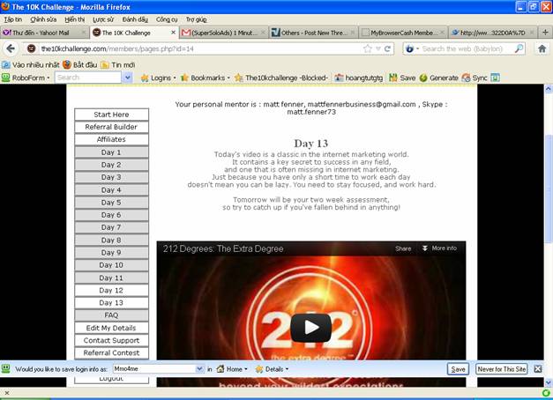The width and height of the screenshot is (553, 400).
Task: Click the browser Back arrow button
Action: pyautogui.click(x=11, y=48)
